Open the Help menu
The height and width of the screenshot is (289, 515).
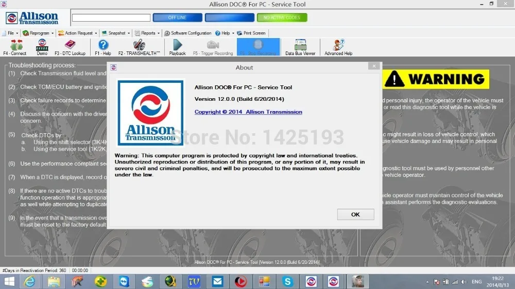(x=226, y=33)
